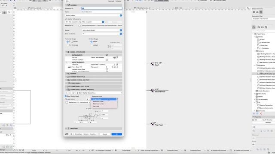Toggle the Uniform Cut Pens checkbox
275x154 pixels.
[x=107, y=60]
